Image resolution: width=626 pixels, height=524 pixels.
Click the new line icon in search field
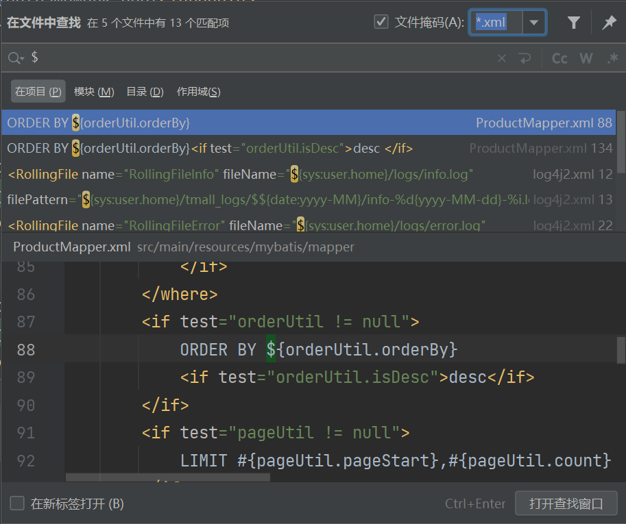525,59
